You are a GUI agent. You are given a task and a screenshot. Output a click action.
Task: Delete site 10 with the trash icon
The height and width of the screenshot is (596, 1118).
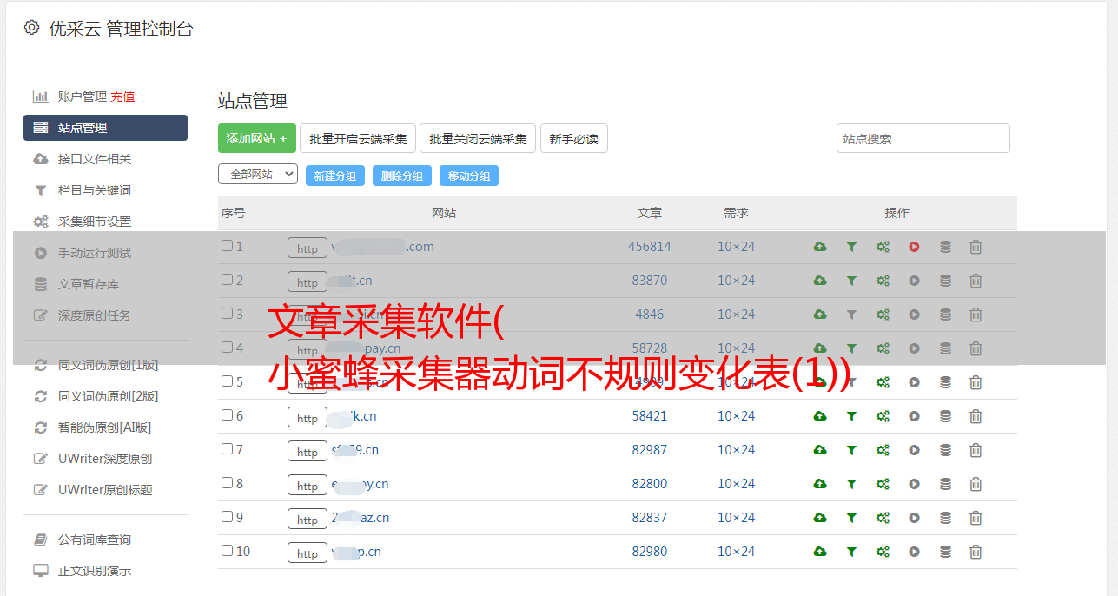pos(976,552)
